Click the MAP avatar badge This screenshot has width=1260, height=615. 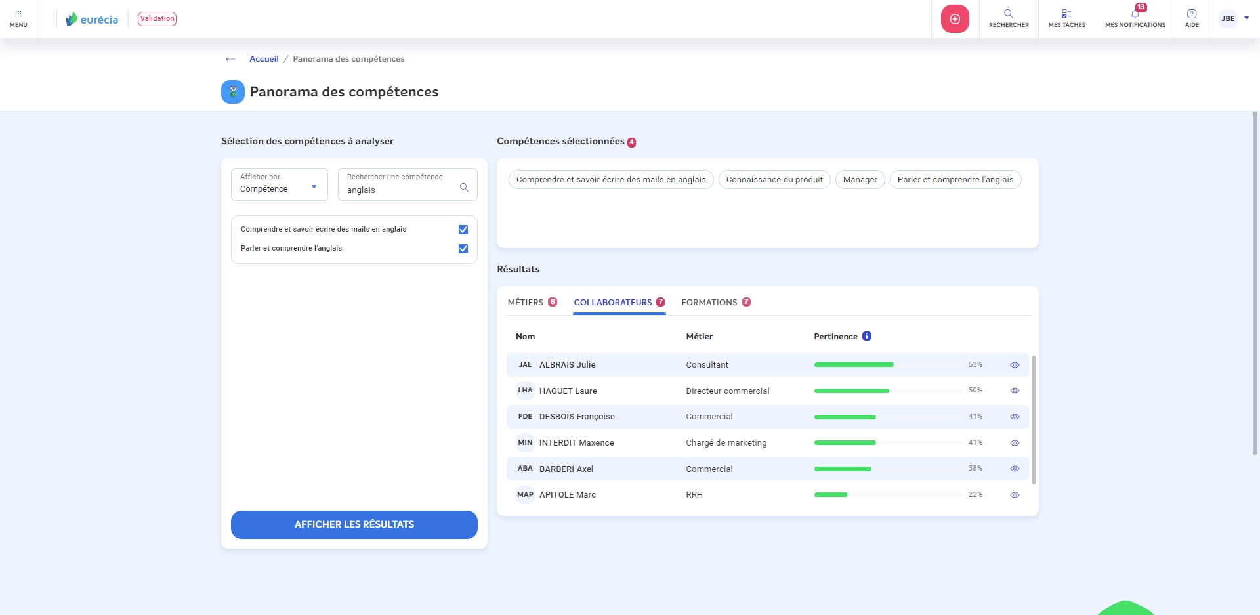point(525,494)
